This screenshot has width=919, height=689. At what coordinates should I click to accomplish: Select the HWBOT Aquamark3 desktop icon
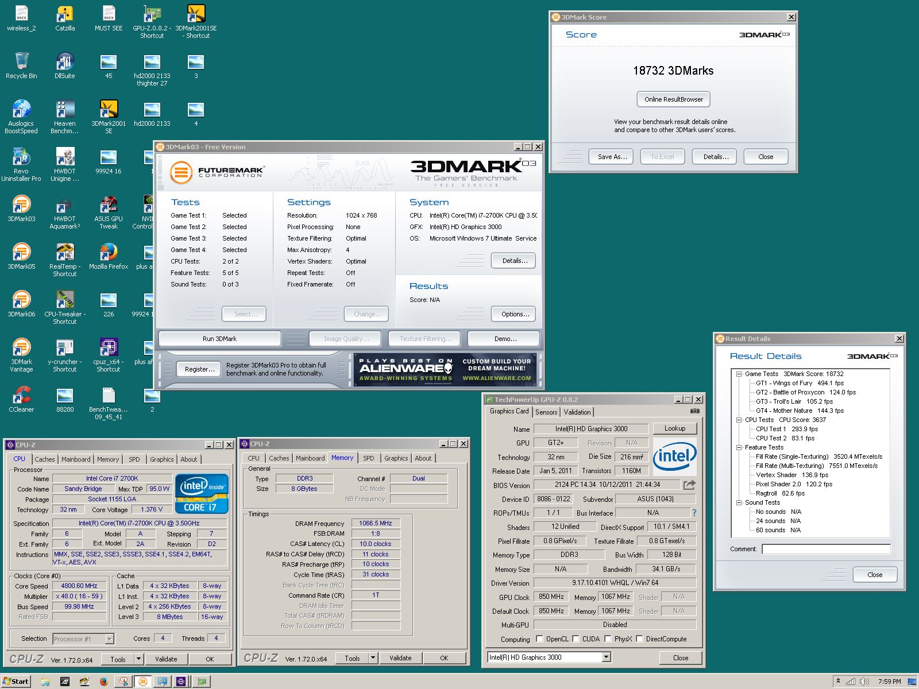point(65,212)
